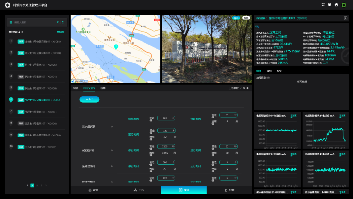This screenshot has width=353, height=199.
Task: Click the home icon in top header
Action: [336, 5]
